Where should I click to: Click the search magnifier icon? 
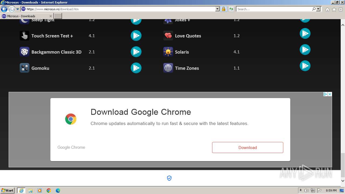pos(314,9)
